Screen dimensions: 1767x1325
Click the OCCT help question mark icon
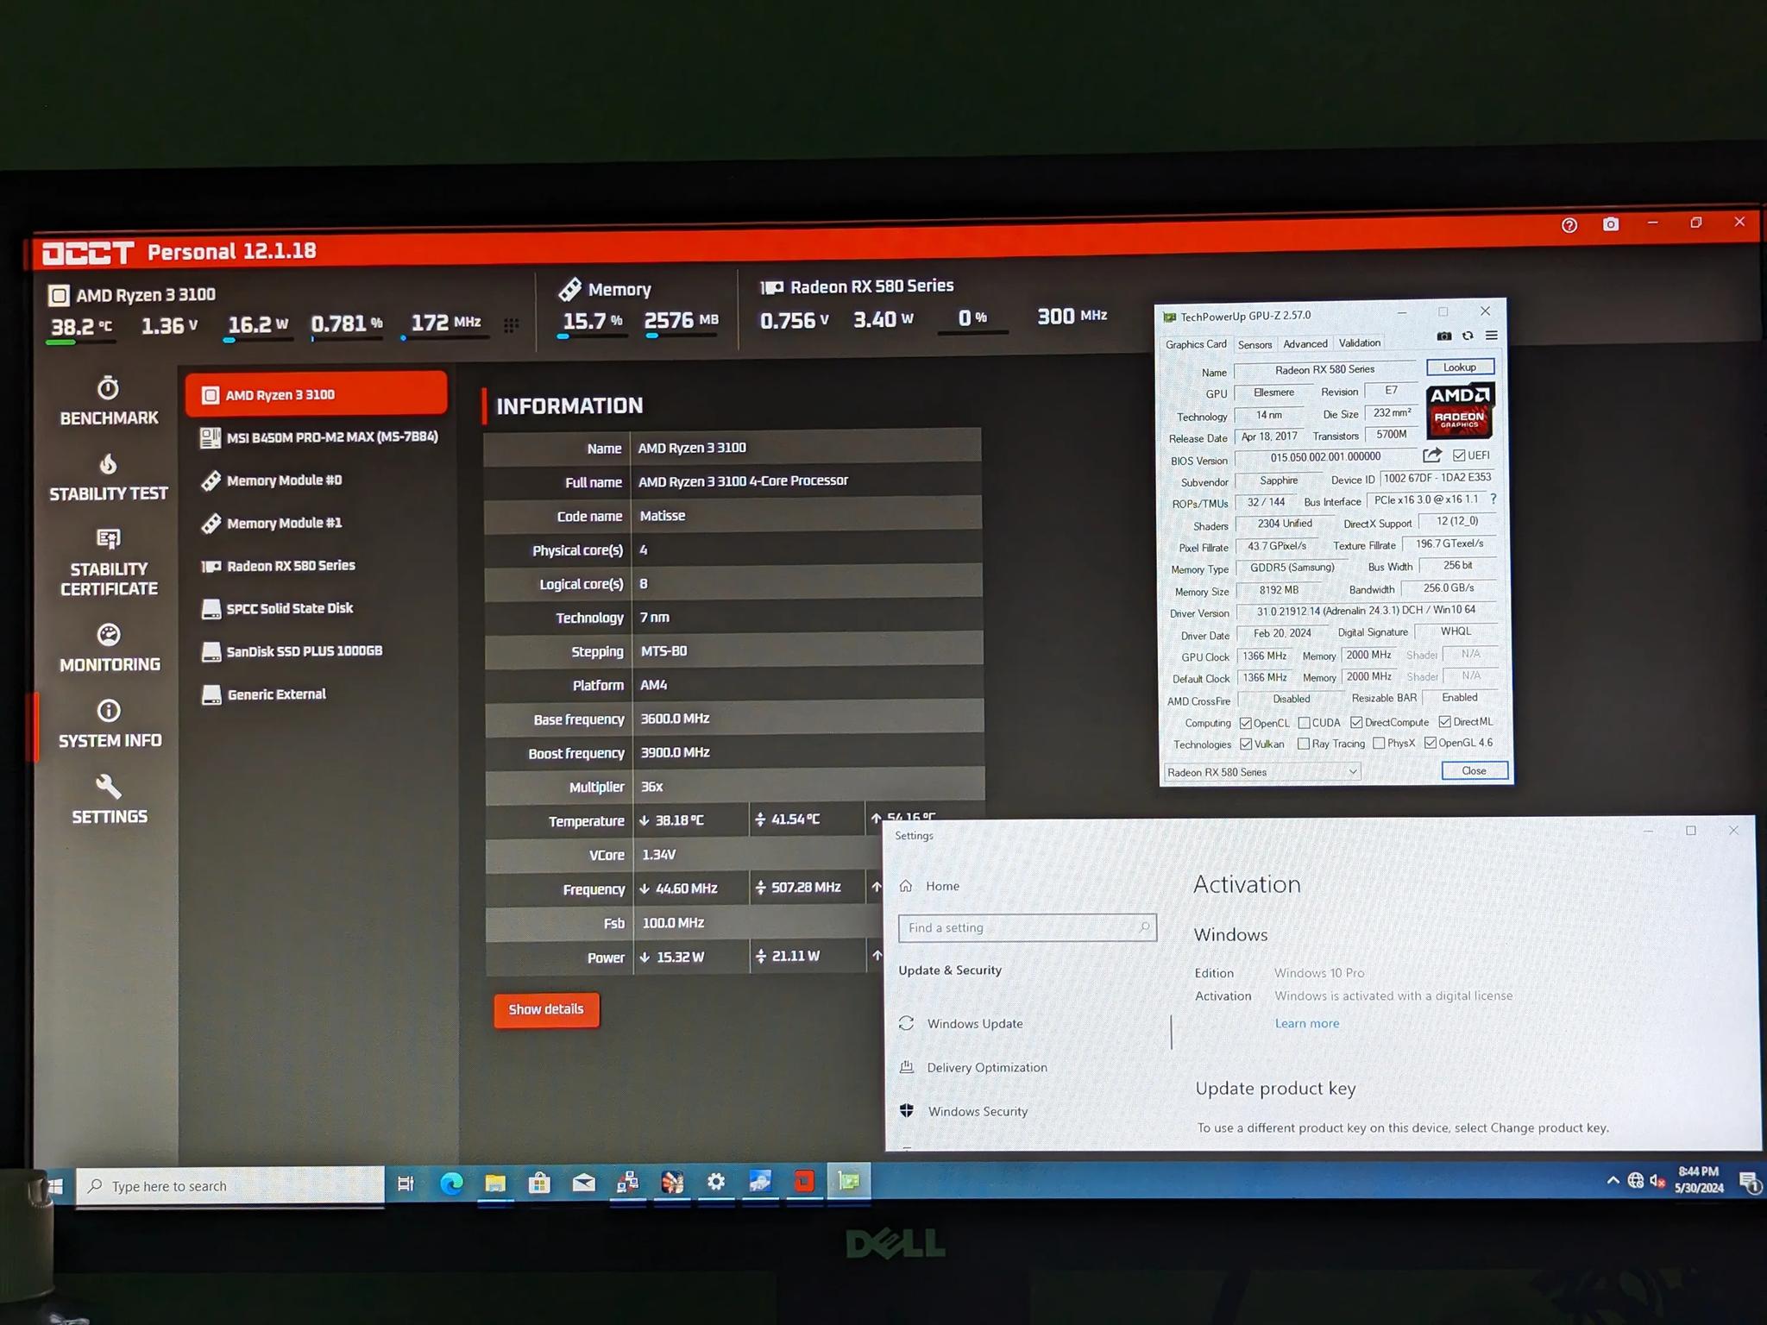[1569, 225]
